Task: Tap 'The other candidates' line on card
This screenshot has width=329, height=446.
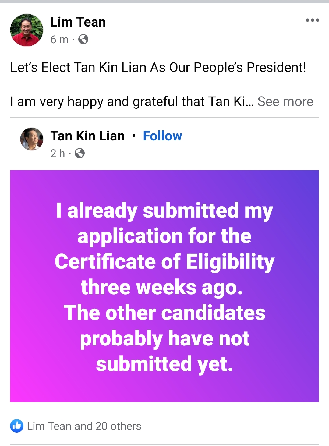Action: (x=164, y=313)
